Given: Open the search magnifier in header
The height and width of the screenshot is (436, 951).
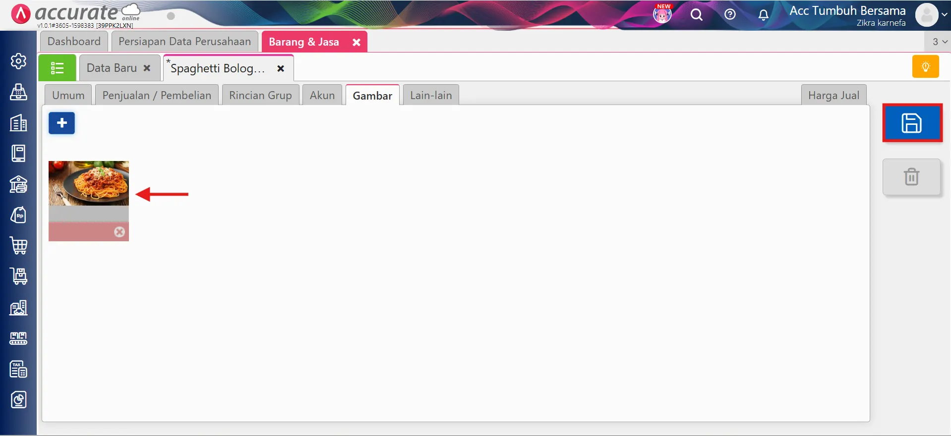Looking at the screenshot, I should tap(696, 15).
